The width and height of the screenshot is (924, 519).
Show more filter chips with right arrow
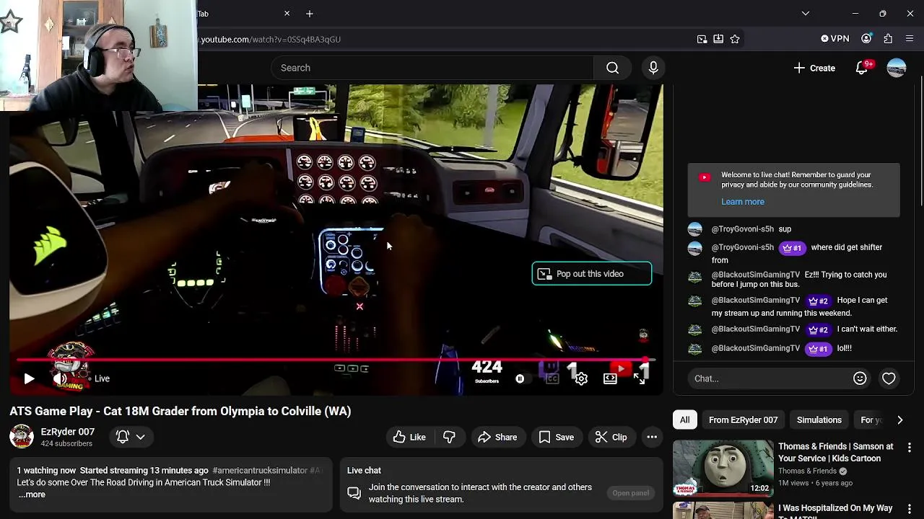click(899, 420)
